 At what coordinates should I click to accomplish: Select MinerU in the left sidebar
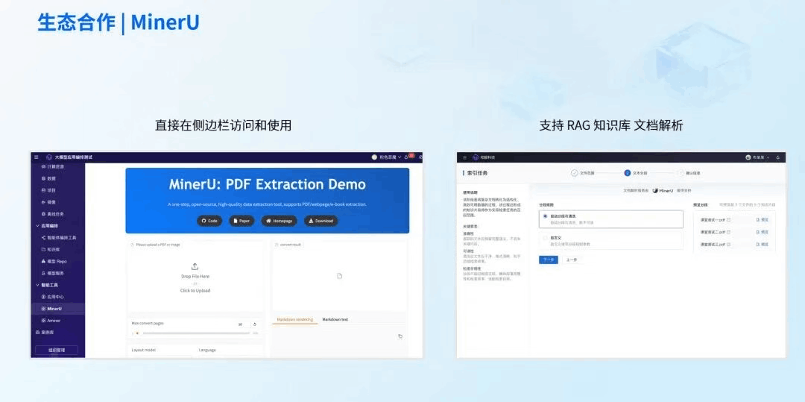(x=54, y=308)
